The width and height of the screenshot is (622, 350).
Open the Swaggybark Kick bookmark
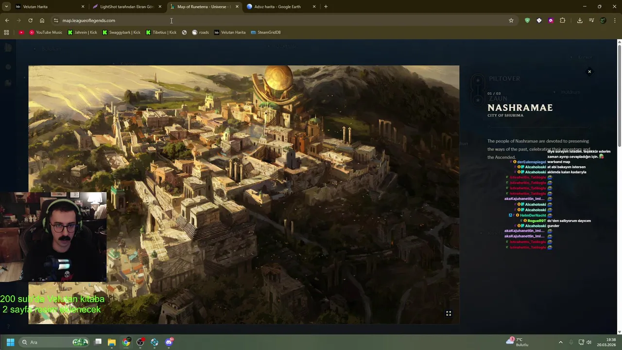click(x=121, y=33)
